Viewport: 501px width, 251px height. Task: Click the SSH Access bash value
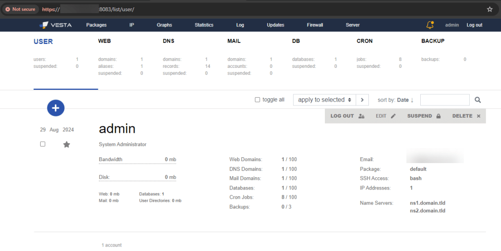(416, 178)
